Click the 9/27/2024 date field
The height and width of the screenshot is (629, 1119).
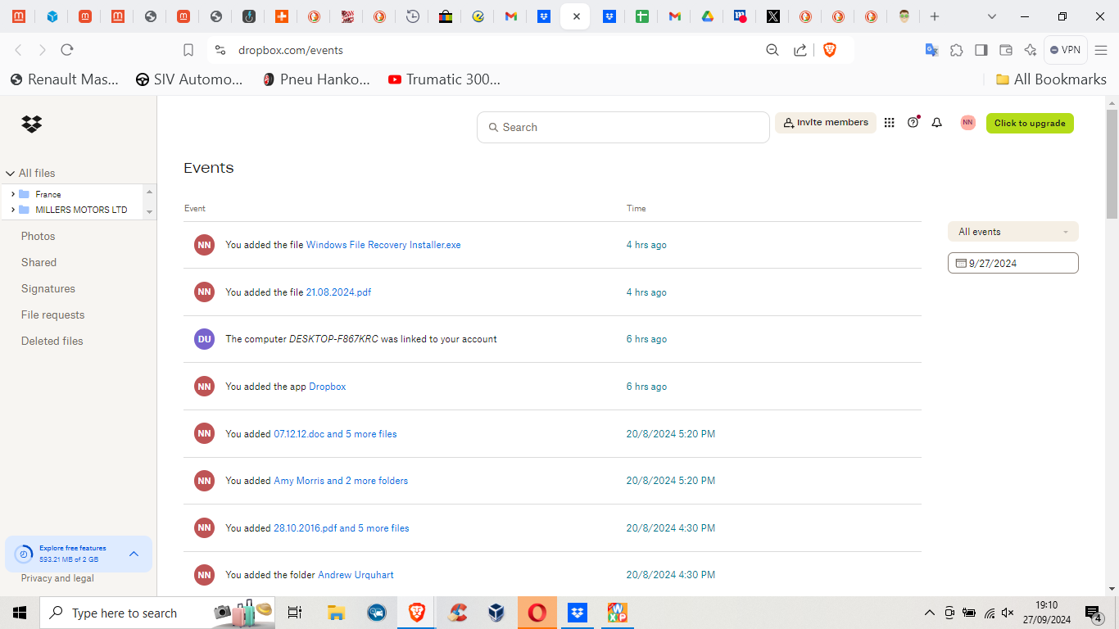(1013, 263)
